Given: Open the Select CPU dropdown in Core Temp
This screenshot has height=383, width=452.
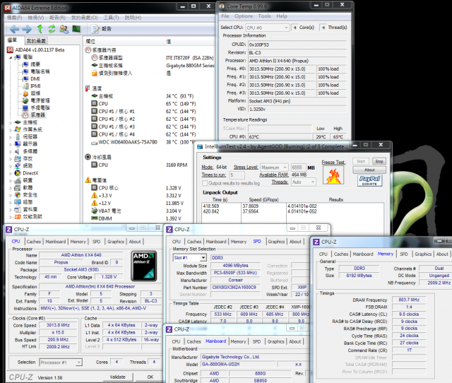Looking at the screenshot, I should click(267, 28).
